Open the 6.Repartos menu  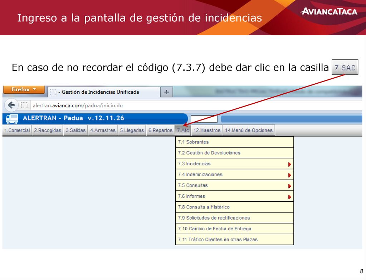161,131
